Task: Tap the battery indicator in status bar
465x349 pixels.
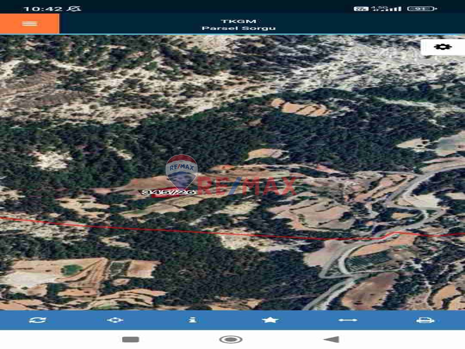Action: [422, 9]
